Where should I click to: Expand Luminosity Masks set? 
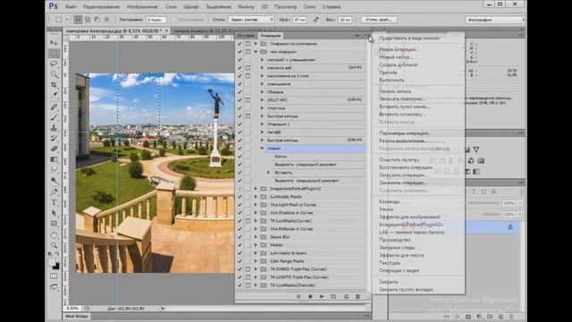pos(257,197)
